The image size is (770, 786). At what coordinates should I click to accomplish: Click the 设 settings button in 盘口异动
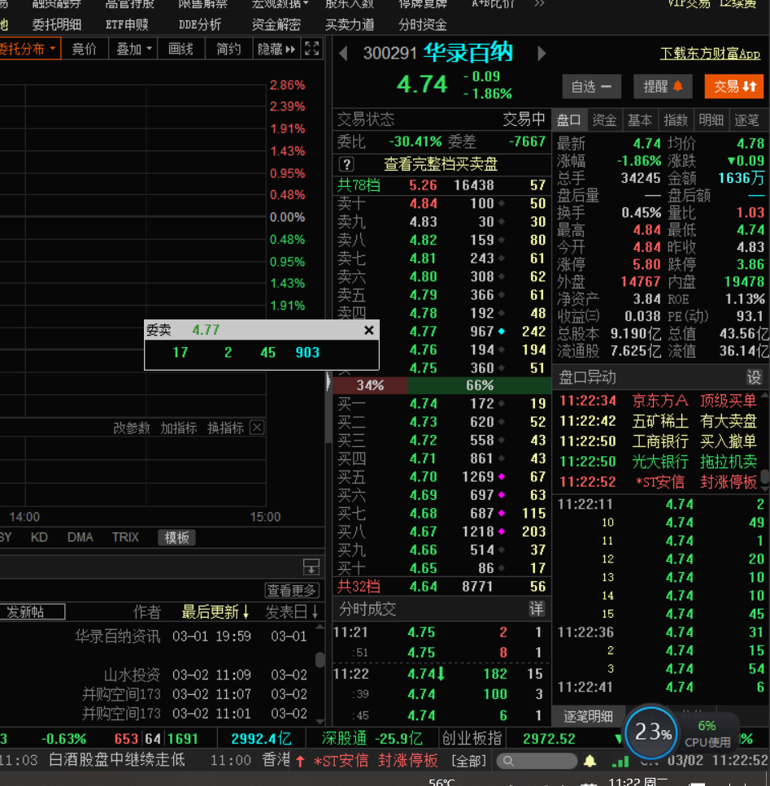coord(754,377)
